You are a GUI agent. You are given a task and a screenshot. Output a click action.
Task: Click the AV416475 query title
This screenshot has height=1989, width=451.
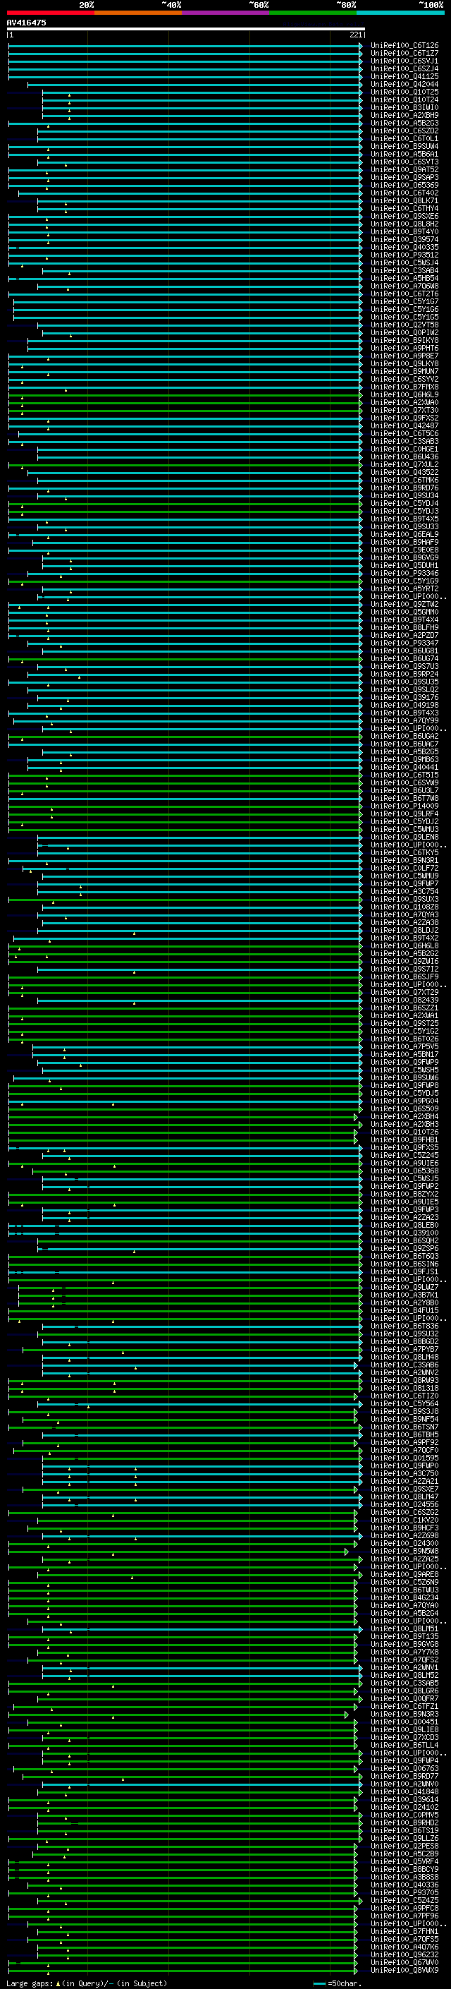pyautogui.click(x=26, y=23)
